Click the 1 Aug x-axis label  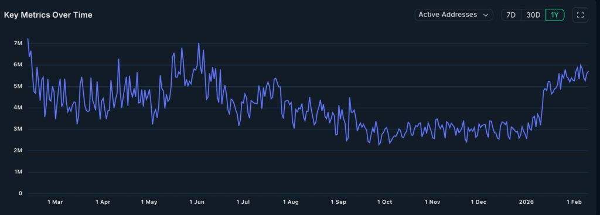291,202
